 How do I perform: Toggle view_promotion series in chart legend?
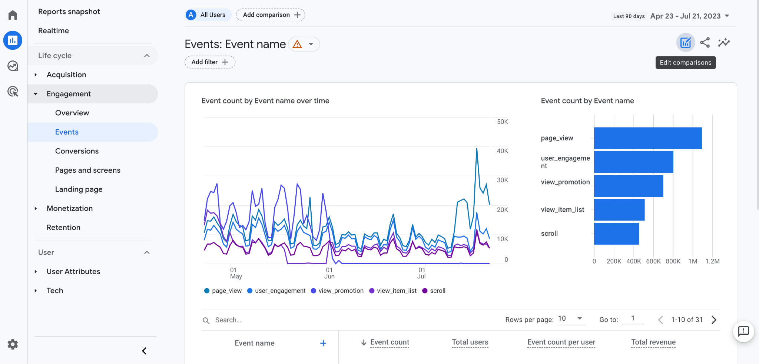tap(337, 291)
